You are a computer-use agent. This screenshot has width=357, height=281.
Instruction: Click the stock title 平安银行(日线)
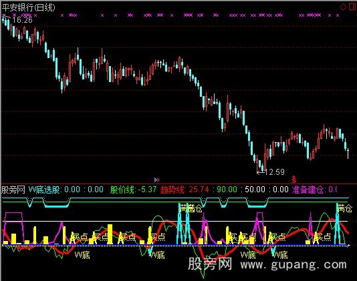click(29, 7)
